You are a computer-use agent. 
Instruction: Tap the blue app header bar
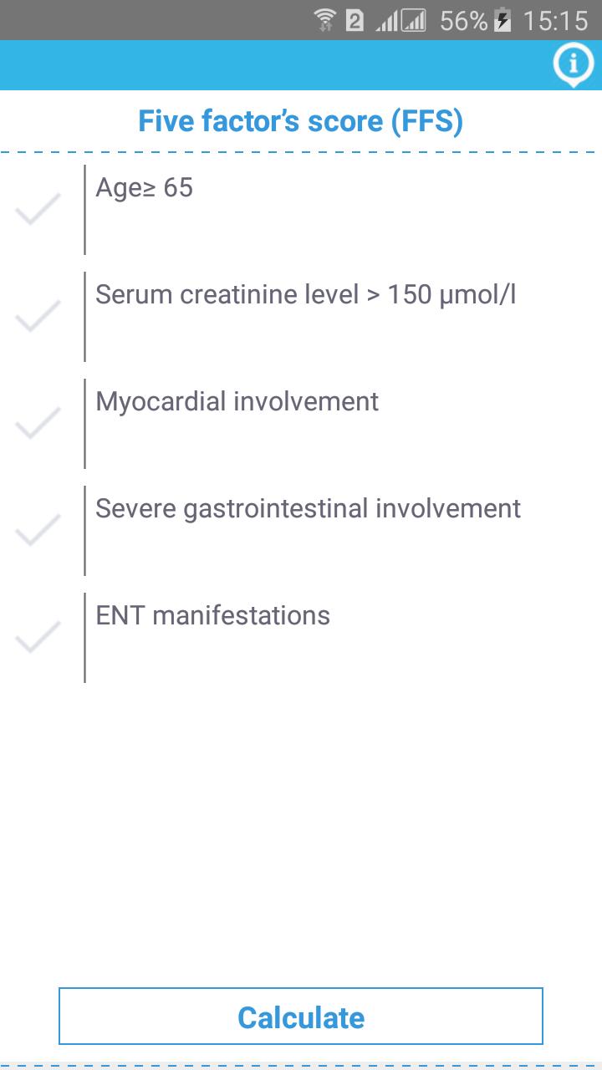pyautogui.click(x=301, y=65)
